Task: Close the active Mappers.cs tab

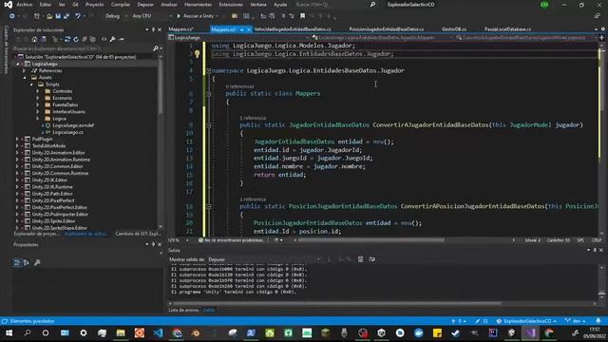Action: [x=249, y=29]
